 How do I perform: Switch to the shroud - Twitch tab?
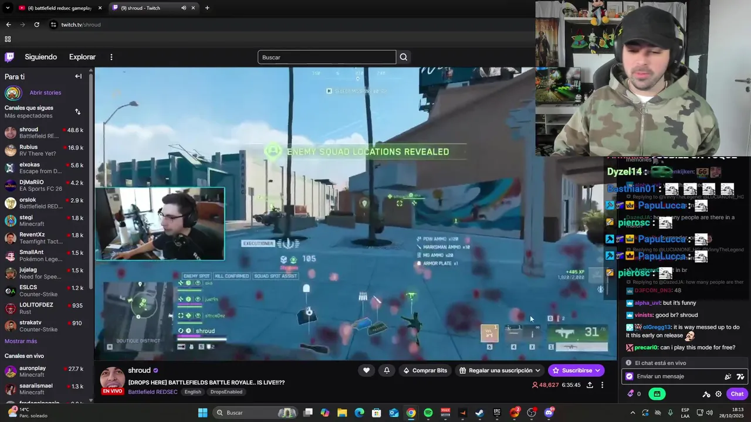tap(154, 8)
